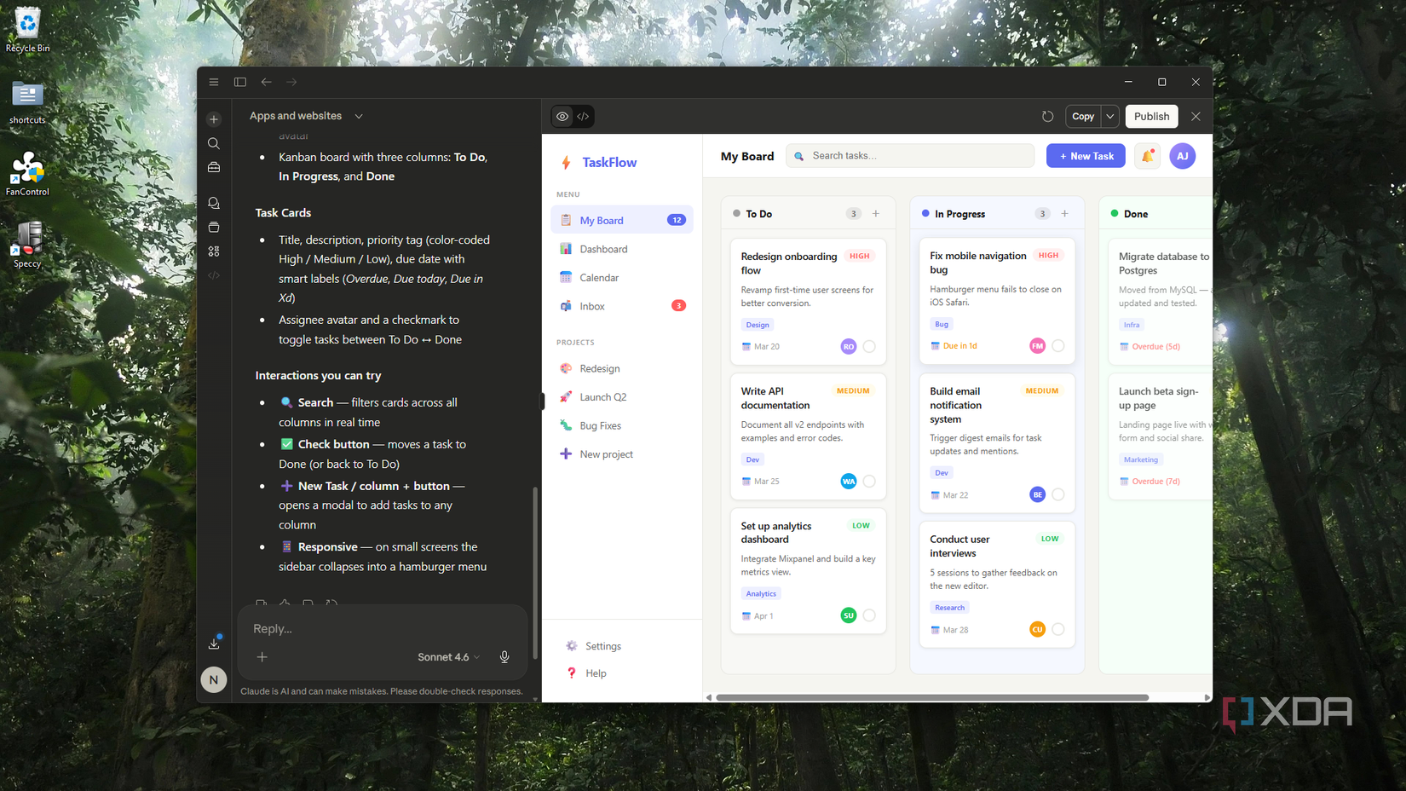Open the Launch Q2 project

tap(622, 397)
